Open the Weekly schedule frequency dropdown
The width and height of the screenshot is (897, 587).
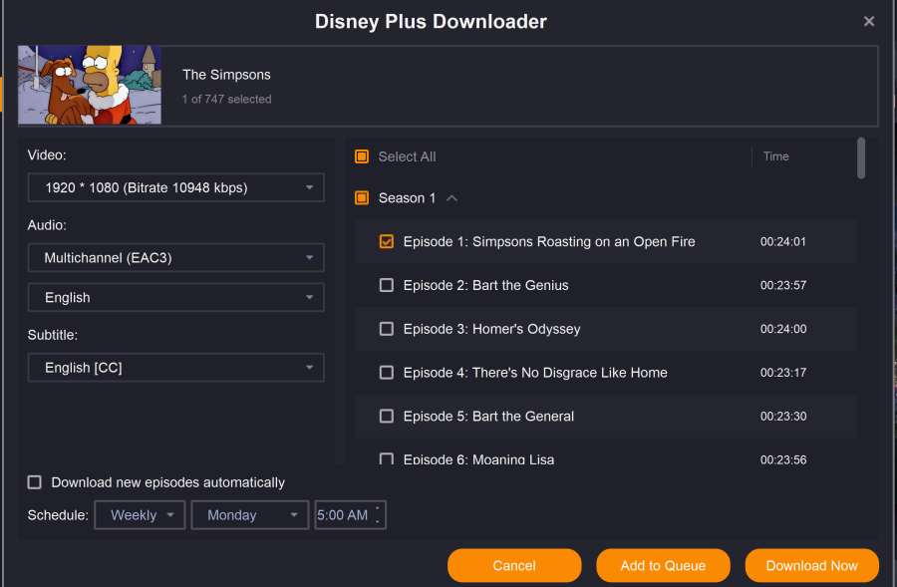coord(140,515)
